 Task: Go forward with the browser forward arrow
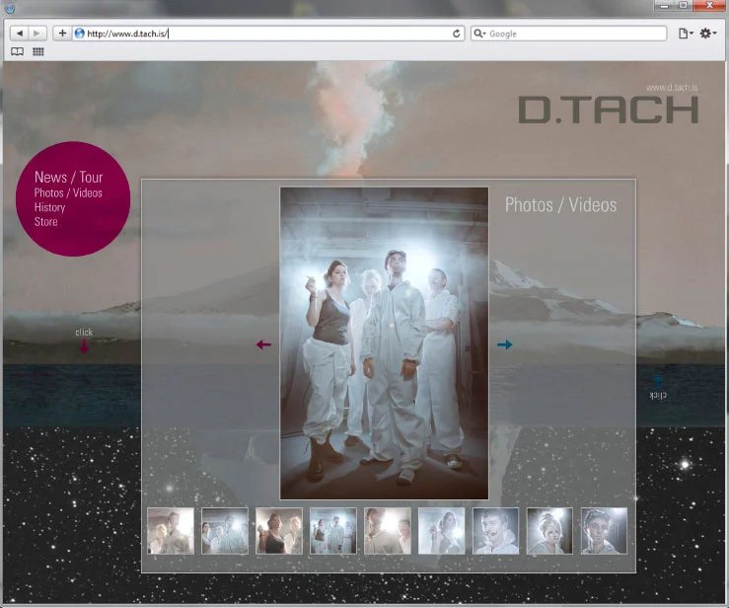coord(36,34)
